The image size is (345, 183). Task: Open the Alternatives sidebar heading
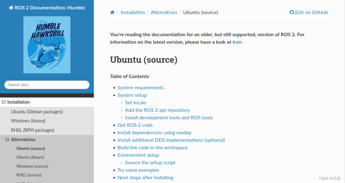23,140
